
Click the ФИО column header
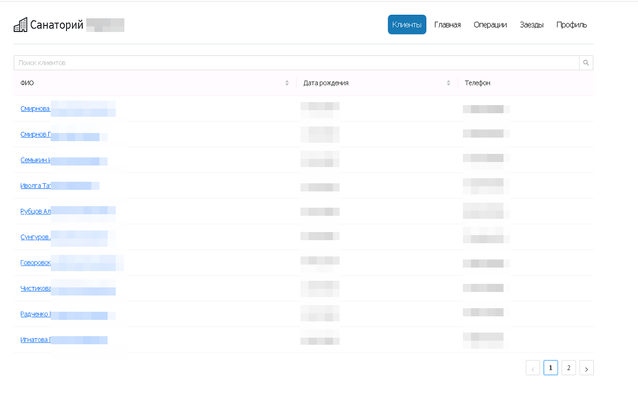[x=155, y=83]
